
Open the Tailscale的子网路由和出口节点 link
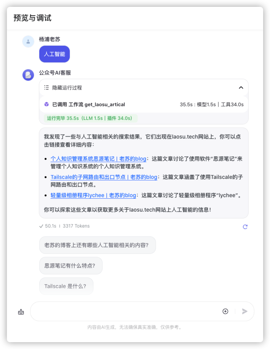click(x=104, y=177)
